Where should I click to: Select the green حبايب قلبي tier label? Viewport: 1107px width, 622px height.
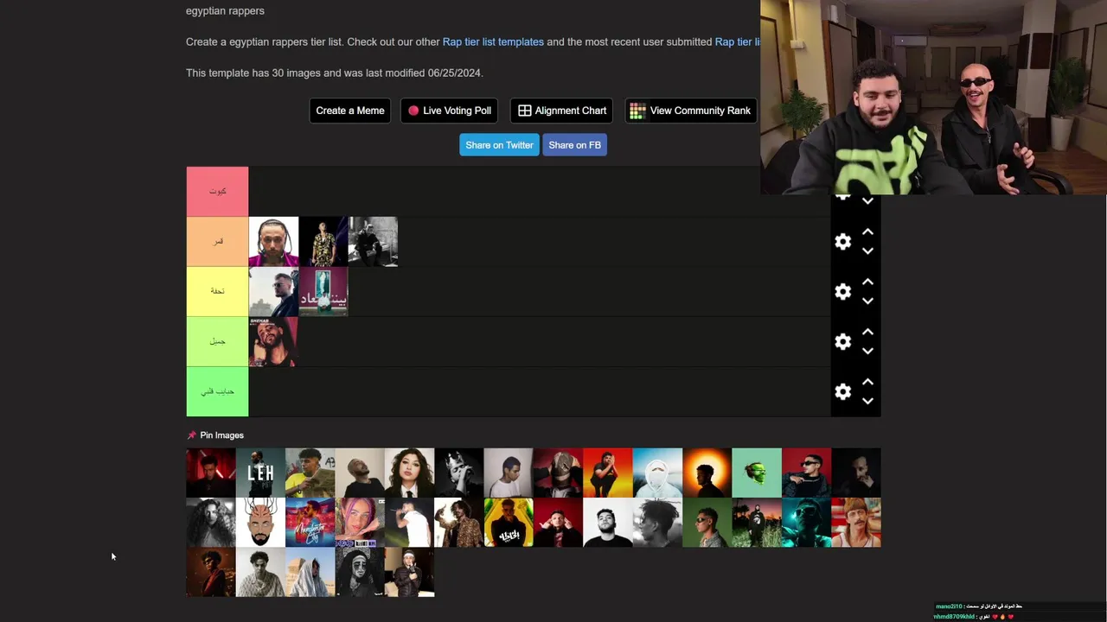(x=217, y=392)
